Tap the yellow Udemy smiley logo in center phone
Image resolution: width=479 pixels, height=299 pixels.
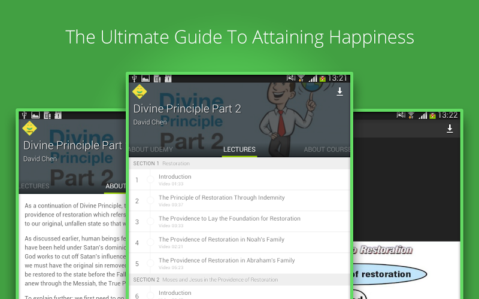point(140,91)
